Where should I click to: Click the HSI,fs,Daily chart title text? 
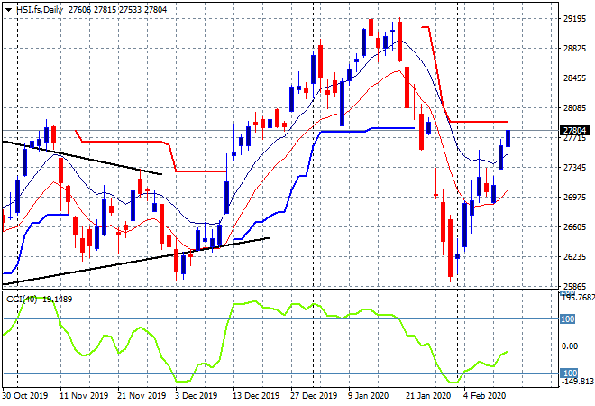coord(40,10)
